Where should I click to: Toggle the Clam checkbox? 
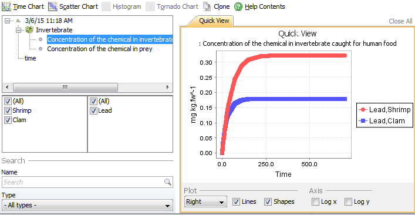(8, 120)
